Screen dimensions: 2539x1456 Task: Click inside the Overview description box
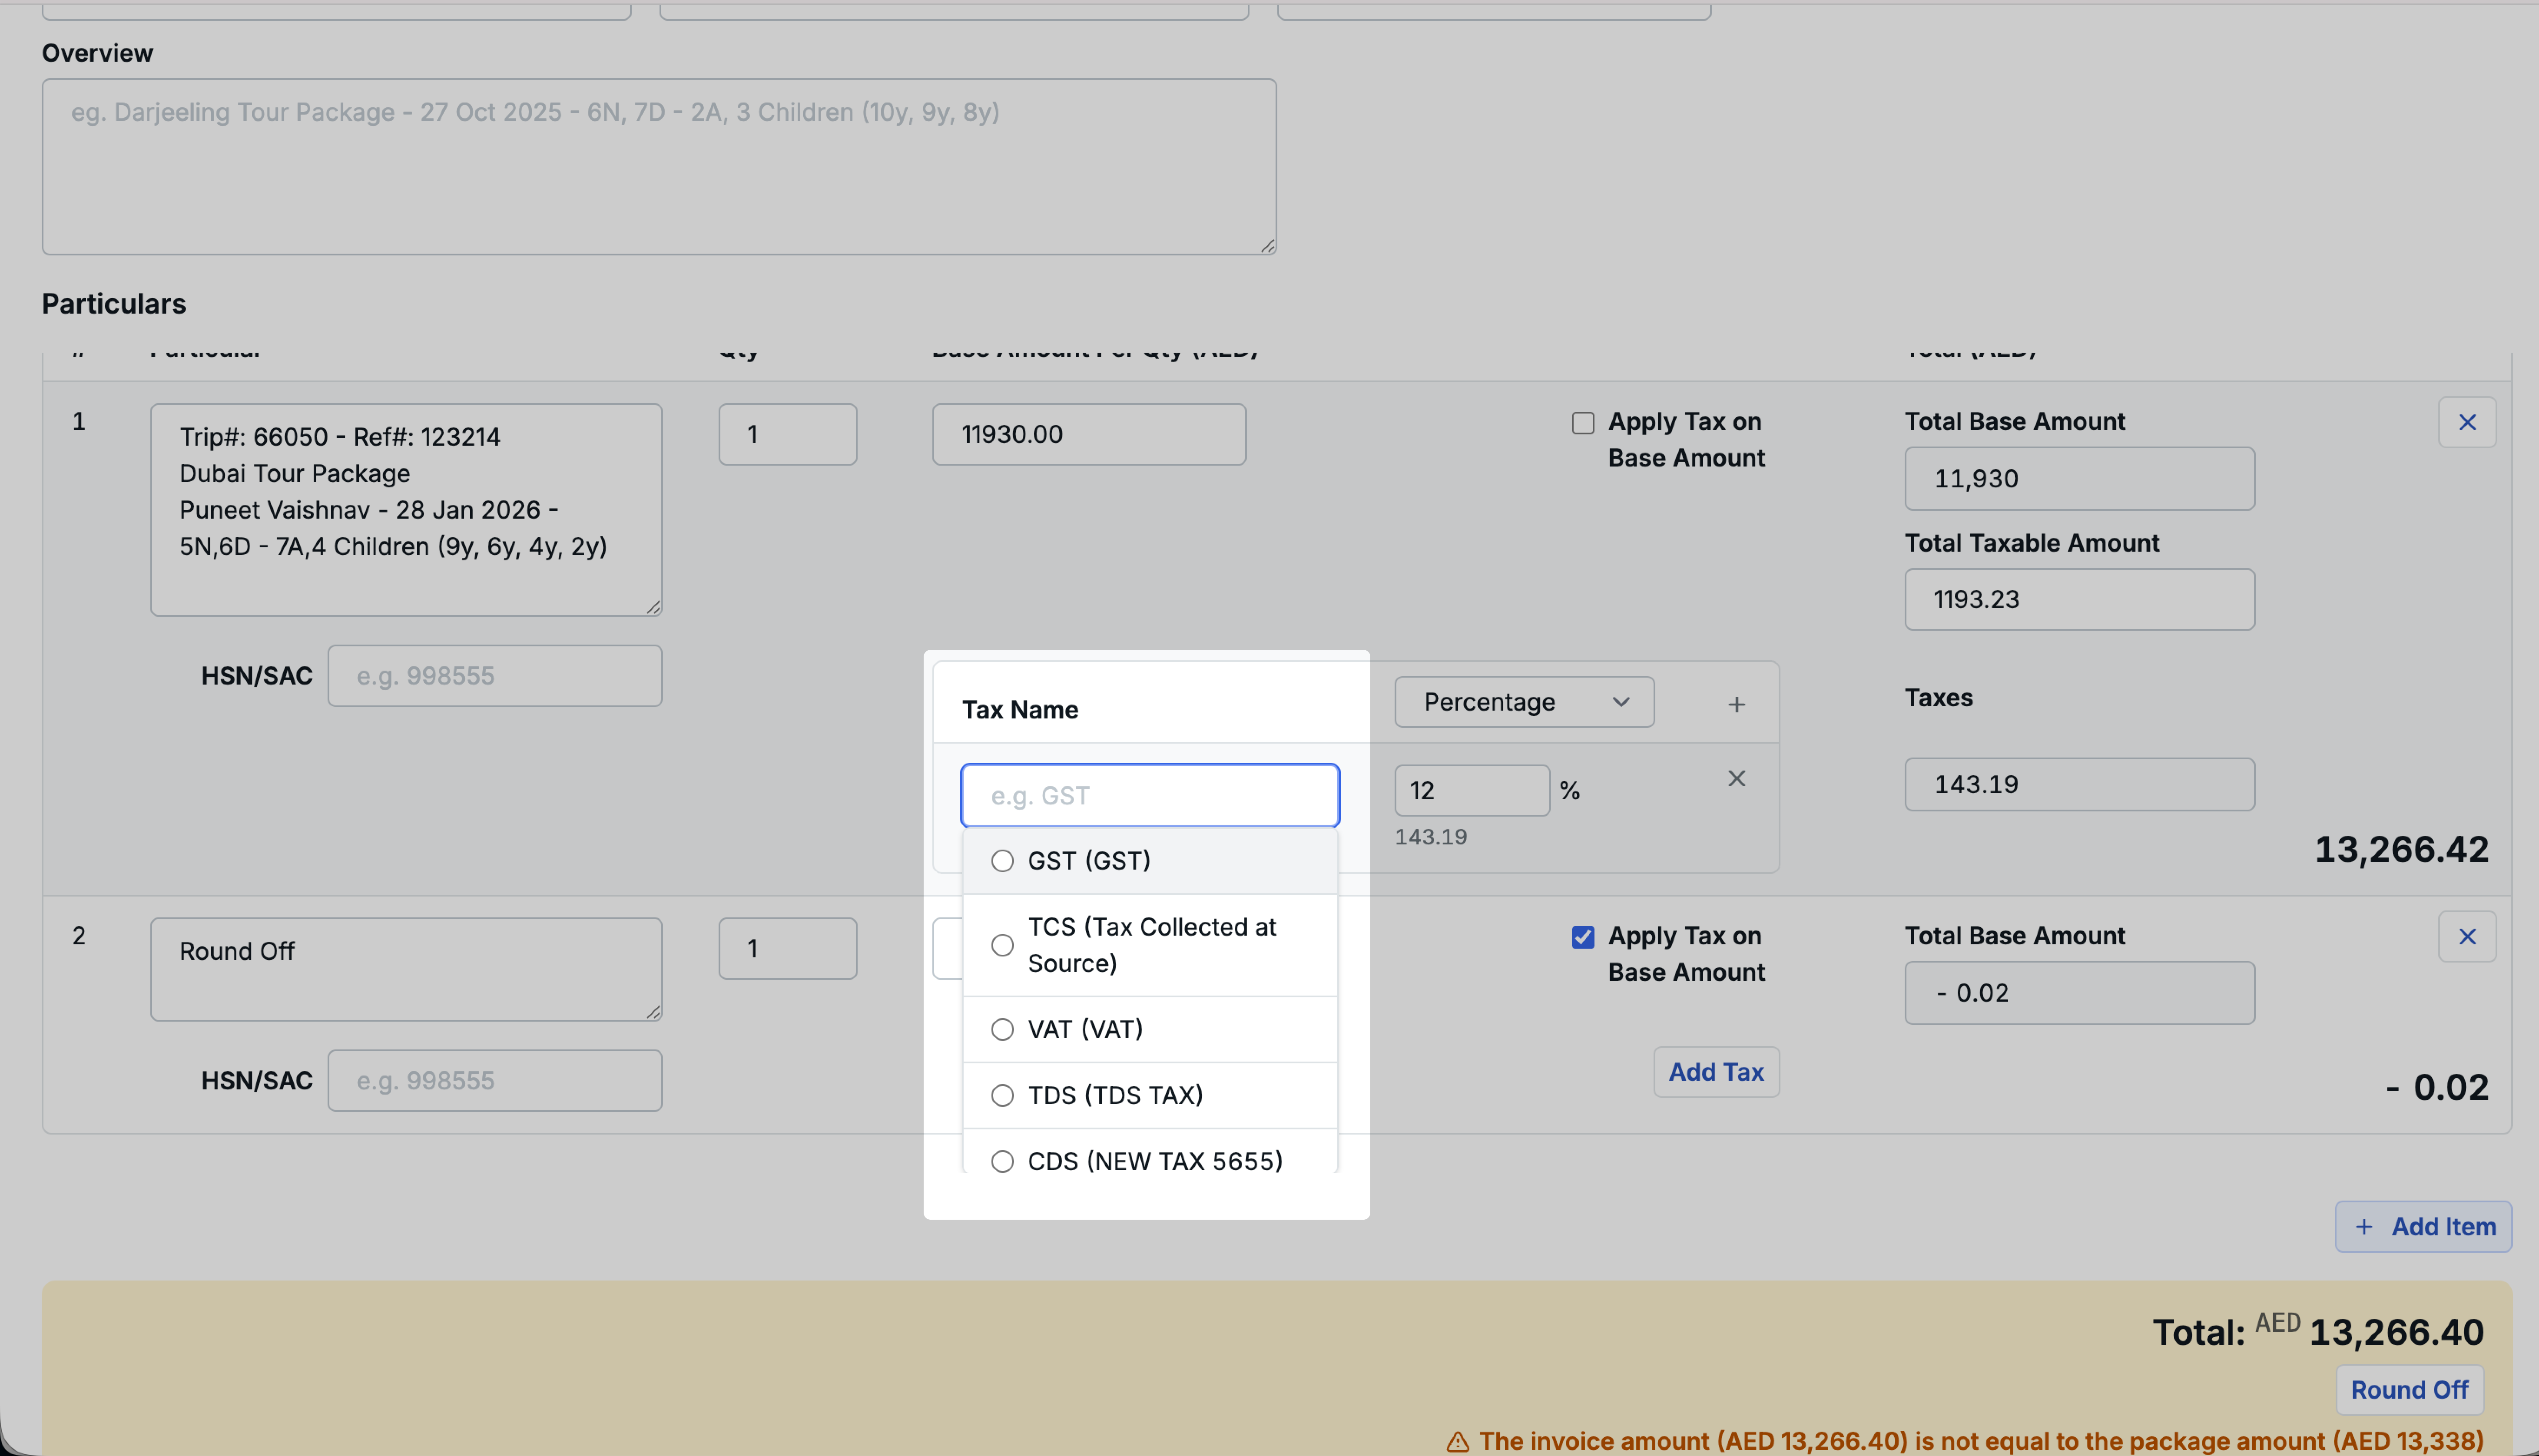click(x=658, y=166)
